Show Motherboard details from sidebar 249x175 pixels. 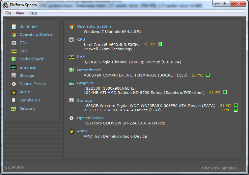31,59
